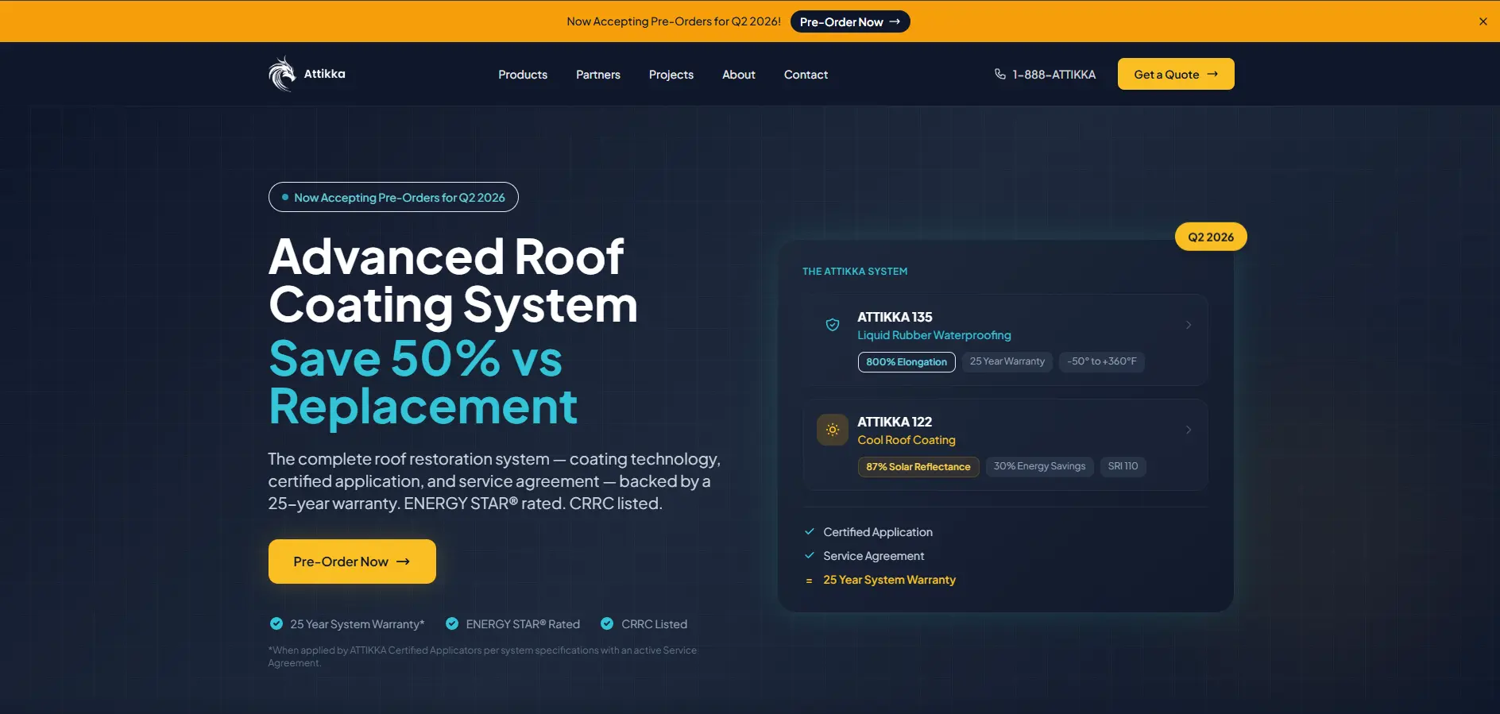Click the sun icon on ATTIKKA 122 card
This screenshot has width=1500, height=714.
[833, 430]
